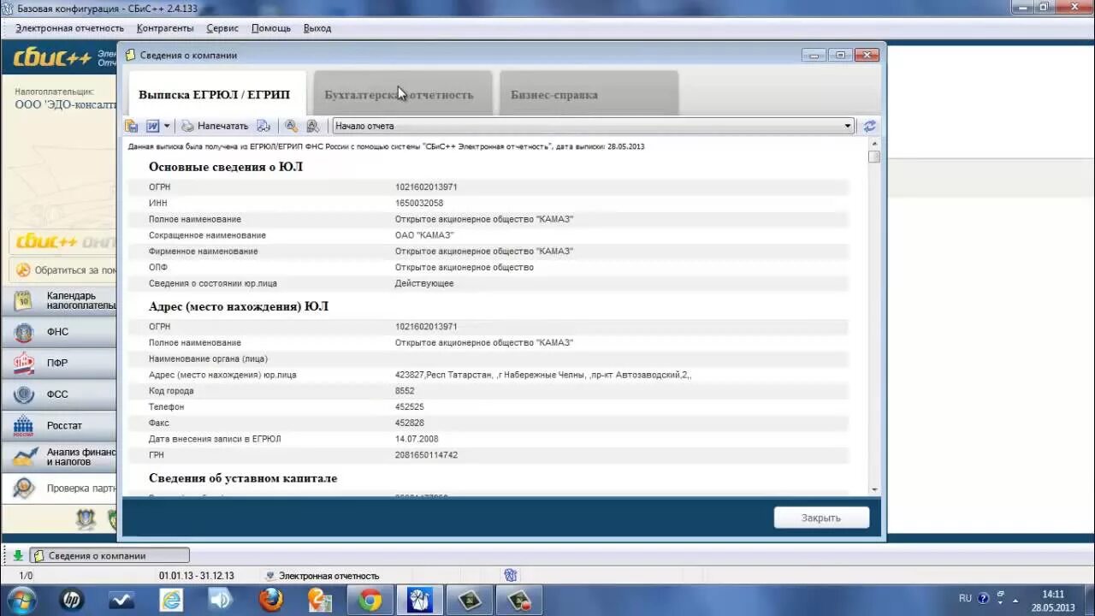Open the HP taskbar icon

72,601
